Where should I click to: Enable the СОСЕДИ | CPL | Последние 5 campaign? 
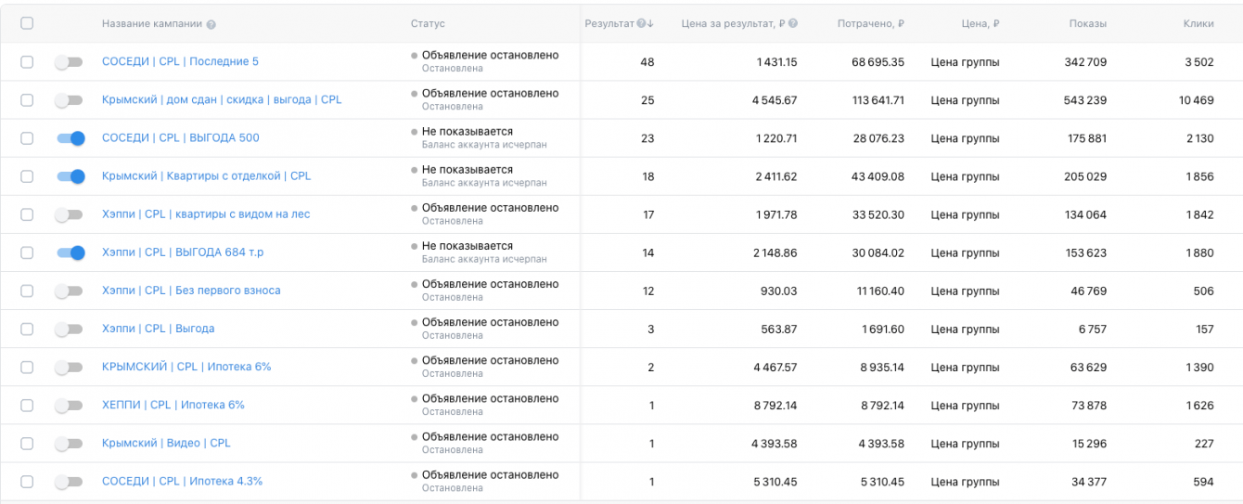pyautogui.click(x=69, y=62)
